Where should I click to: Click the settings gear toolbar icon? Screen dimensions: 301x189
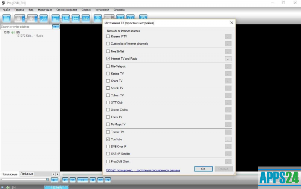tap(143, 18)
